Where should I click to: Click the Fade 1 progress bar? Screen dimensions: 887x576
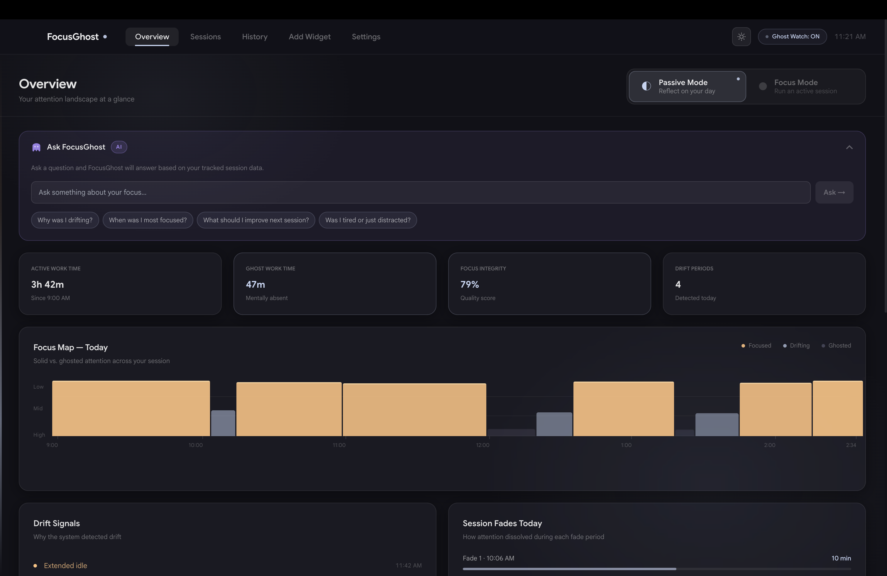tap(656, 569)
